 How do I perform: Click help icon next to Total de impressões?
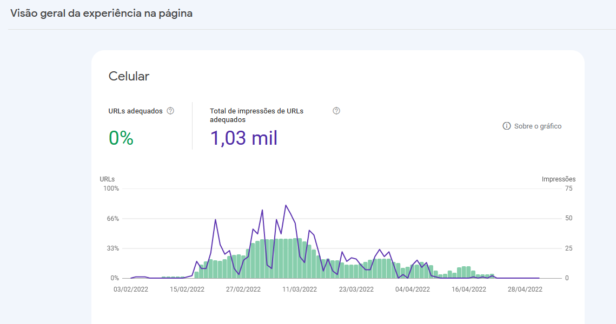tap(336, 111)
